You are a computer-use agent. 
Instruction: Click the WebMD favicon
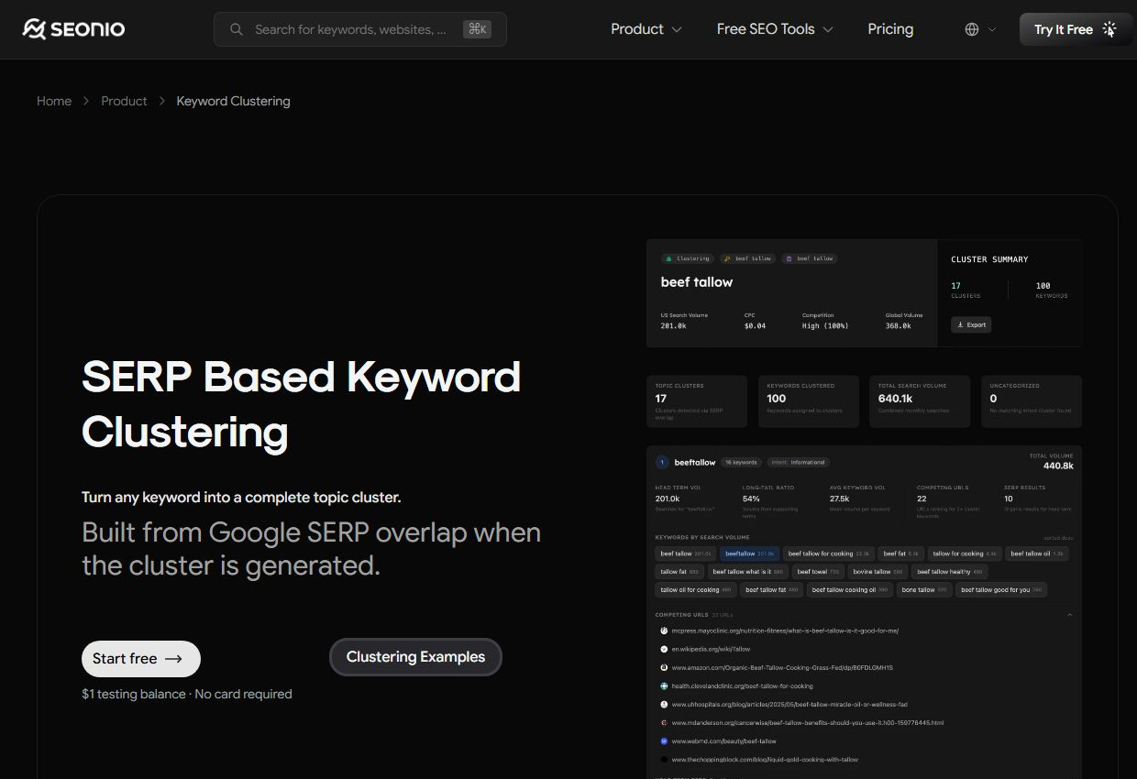click(664, 741)
